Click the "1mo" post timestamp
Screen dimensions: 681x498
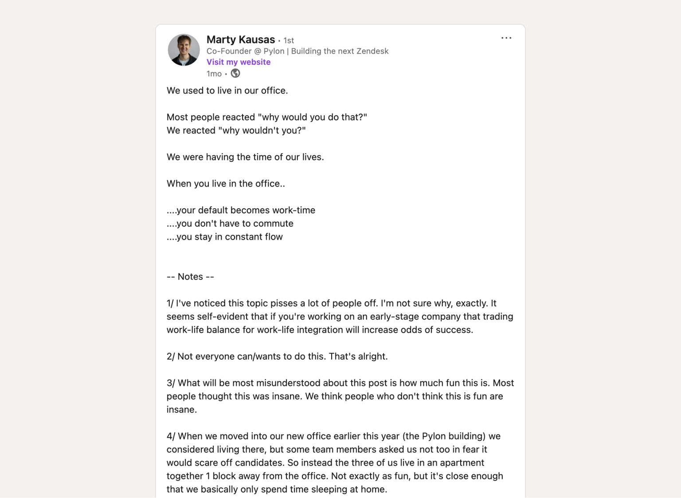tap(214, 74)
